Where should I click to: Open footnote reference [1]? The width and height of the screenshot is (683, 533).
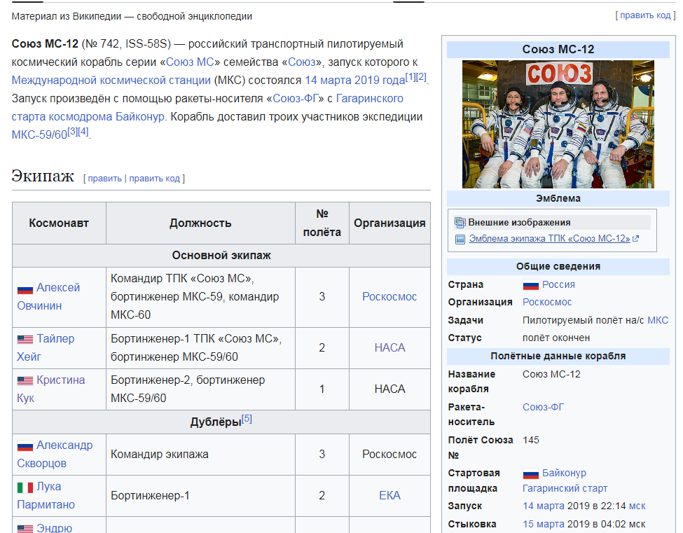point(411,77)
